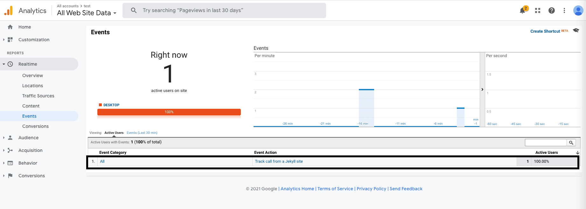Expand the Audience reports section
This screenshot has height=209, width=586.
tap(28, 138)
